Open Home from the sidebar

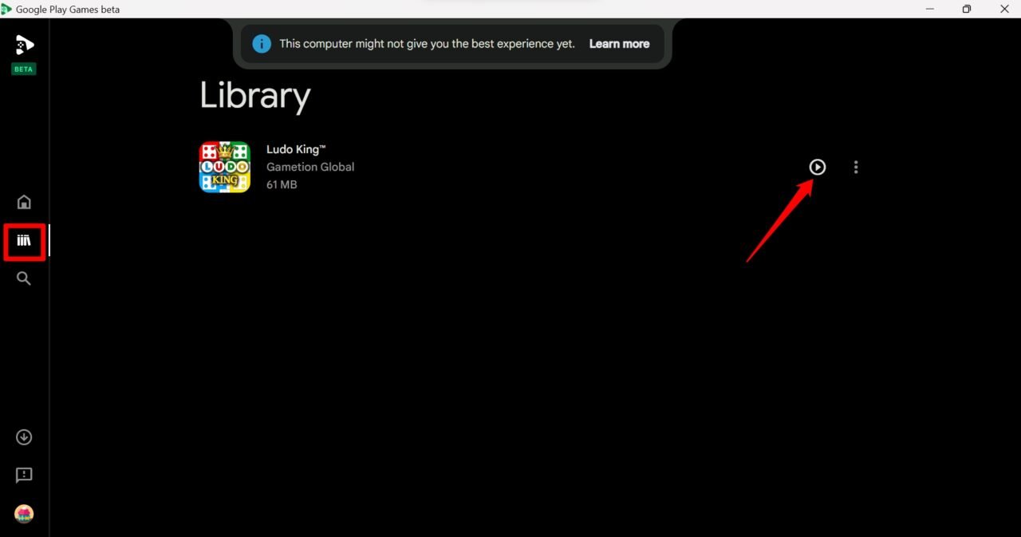(24, 202)
